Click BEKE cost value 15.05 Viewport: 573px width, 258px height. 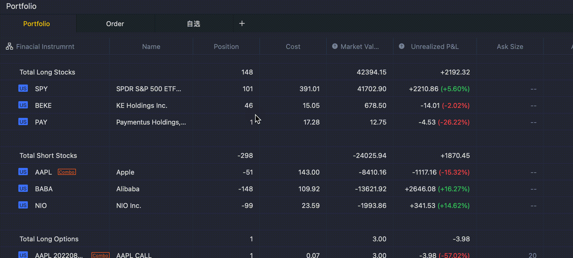(x=311, y=105)
